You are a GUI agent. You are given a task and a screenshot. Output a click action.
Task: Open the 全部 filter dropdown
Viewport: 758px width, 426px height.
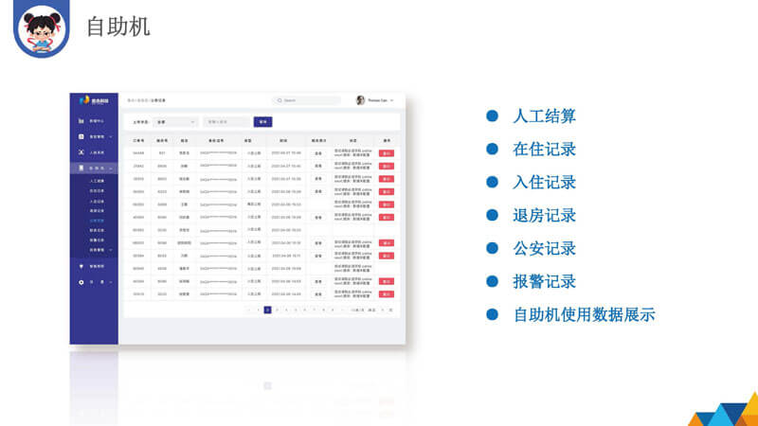pos(176,121)
